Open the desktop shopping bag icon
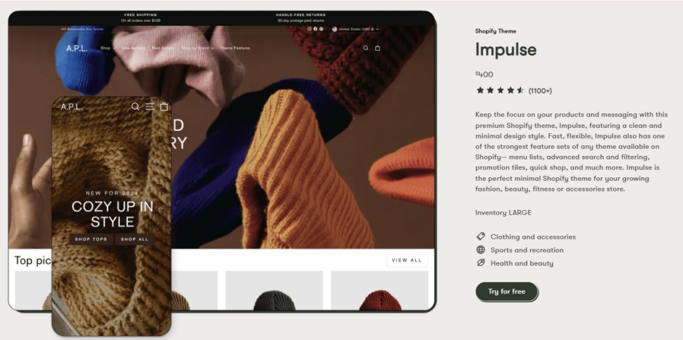 [378, 48]
